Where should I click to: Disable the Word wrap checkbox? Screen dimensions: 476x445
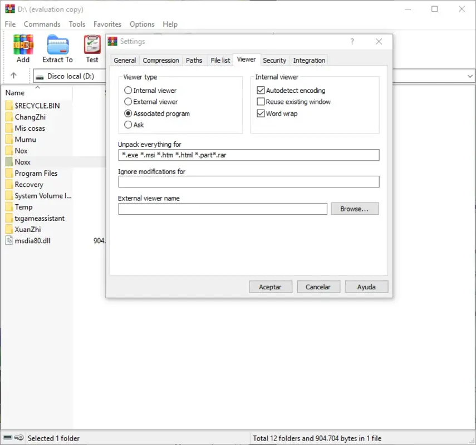click(x=261, y=113)
